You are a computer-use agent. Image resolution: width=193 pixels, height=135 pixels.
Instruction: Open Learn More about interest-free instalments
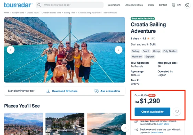[x=163, y=124]
